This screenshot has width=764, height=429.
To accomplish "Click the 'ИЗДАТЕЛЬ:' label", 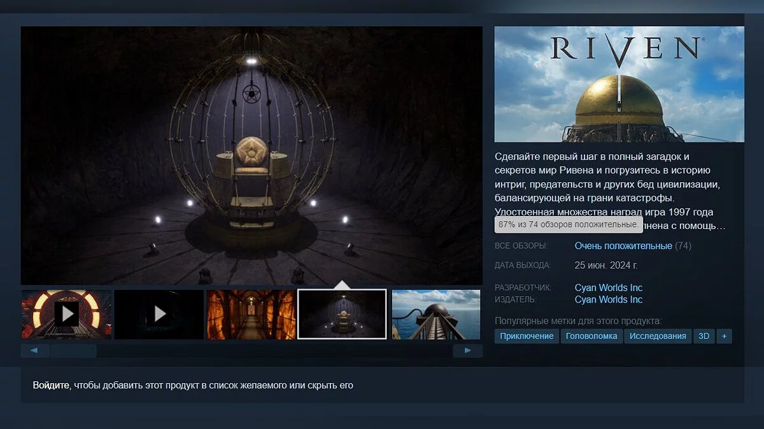I will coord(516,300).
